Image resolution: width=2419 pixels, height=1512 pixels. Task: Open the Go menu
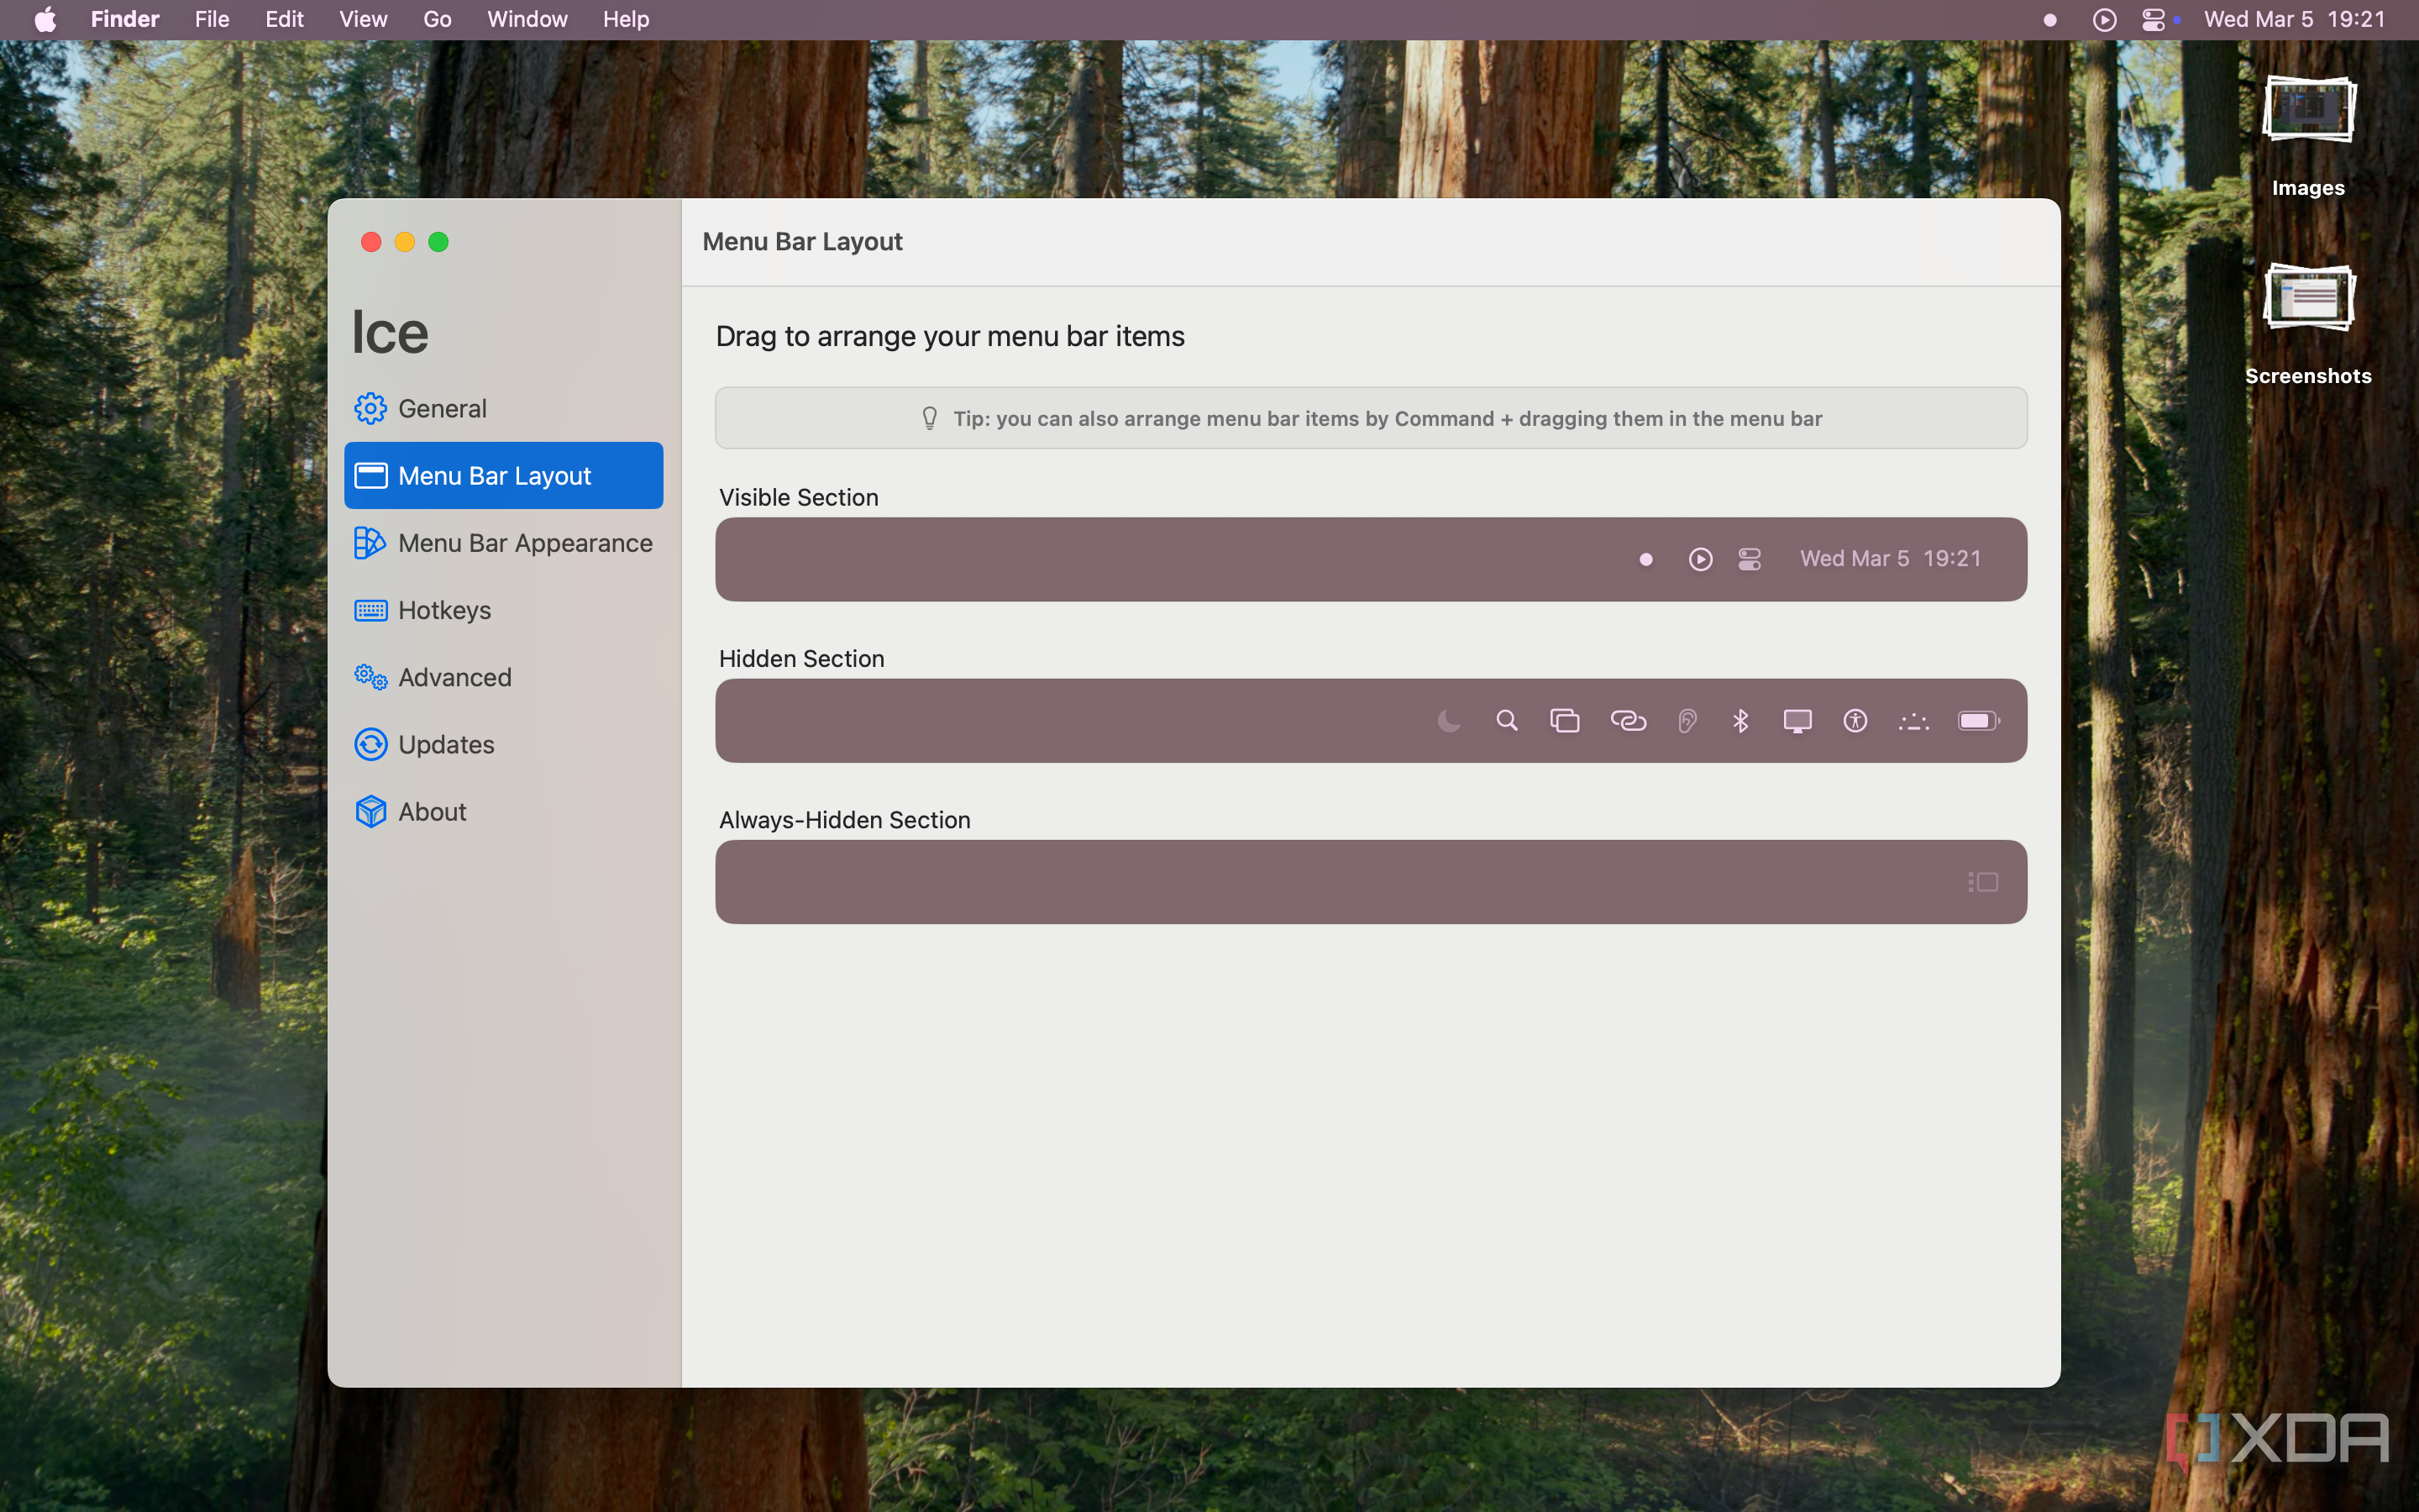click(437, 19)
